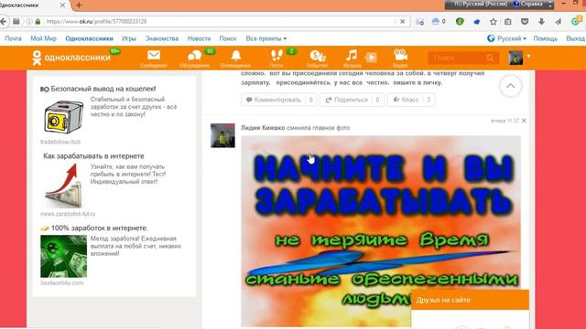Open ad Безопасный вывод на кошелек!
586x329 pixels.
(x=103, y=89)
